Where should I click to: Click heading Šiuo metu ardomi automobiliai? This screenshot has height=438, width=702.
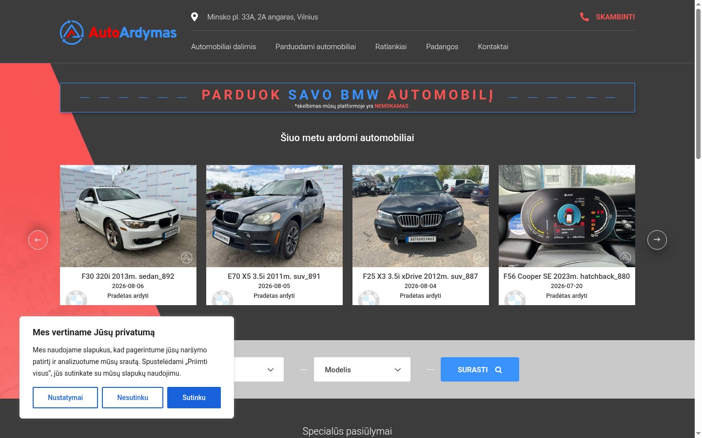click(x=347, y=138)
